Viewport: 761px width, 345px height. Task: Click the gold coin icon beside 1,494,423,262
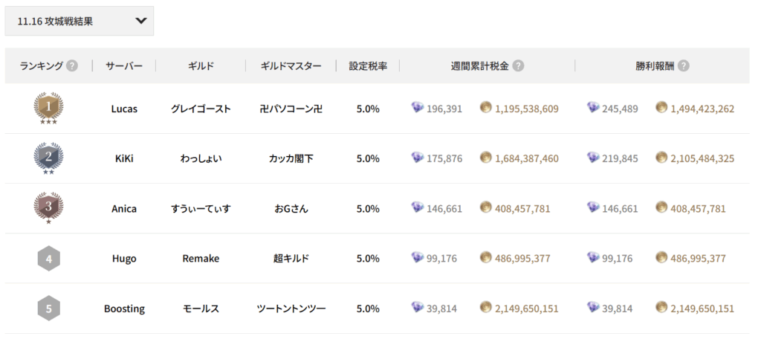[661, 109]
